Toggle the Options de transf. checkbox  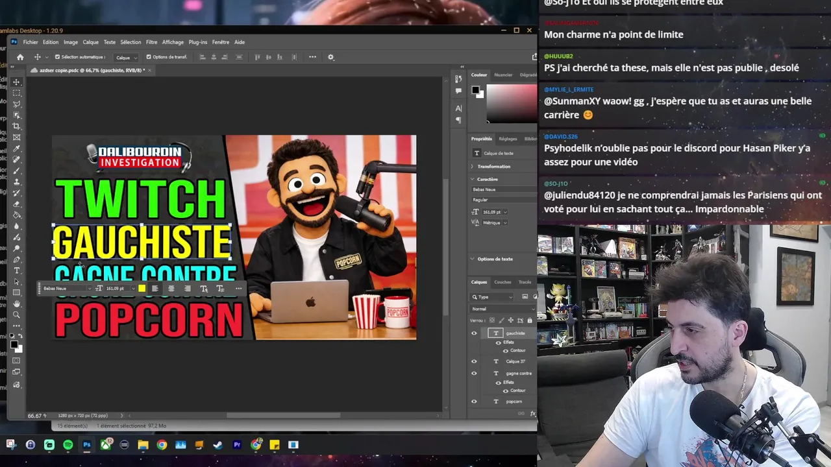pyautogui.click(x=149, y=57)
